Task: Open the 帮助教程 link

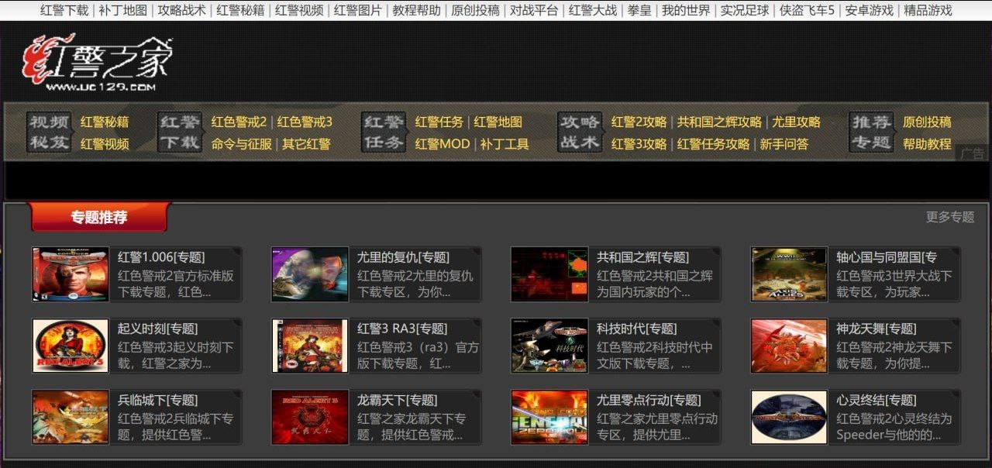Action: tap(927, 143)
